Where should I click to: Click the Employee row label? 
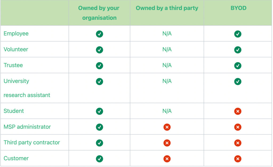16,33
